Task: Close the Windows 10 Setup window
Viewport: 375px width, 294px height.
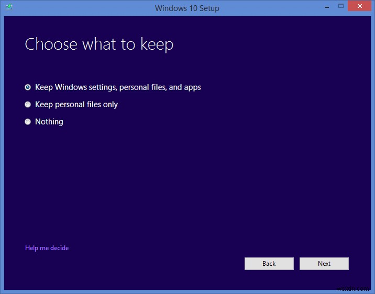Action: point(359,6)
